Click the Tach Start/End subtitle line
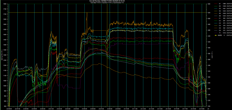Image resolution: width=232 pixels, height=110 pixels. click(x=107, y=3)
